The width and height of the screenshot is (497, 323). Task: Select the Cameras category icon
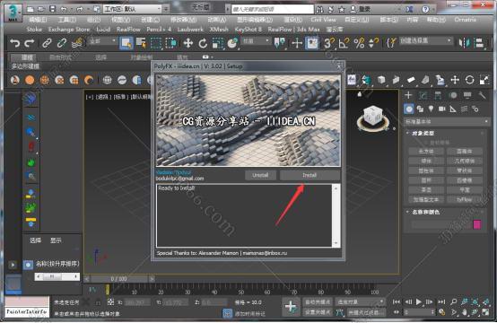point(442,109)
